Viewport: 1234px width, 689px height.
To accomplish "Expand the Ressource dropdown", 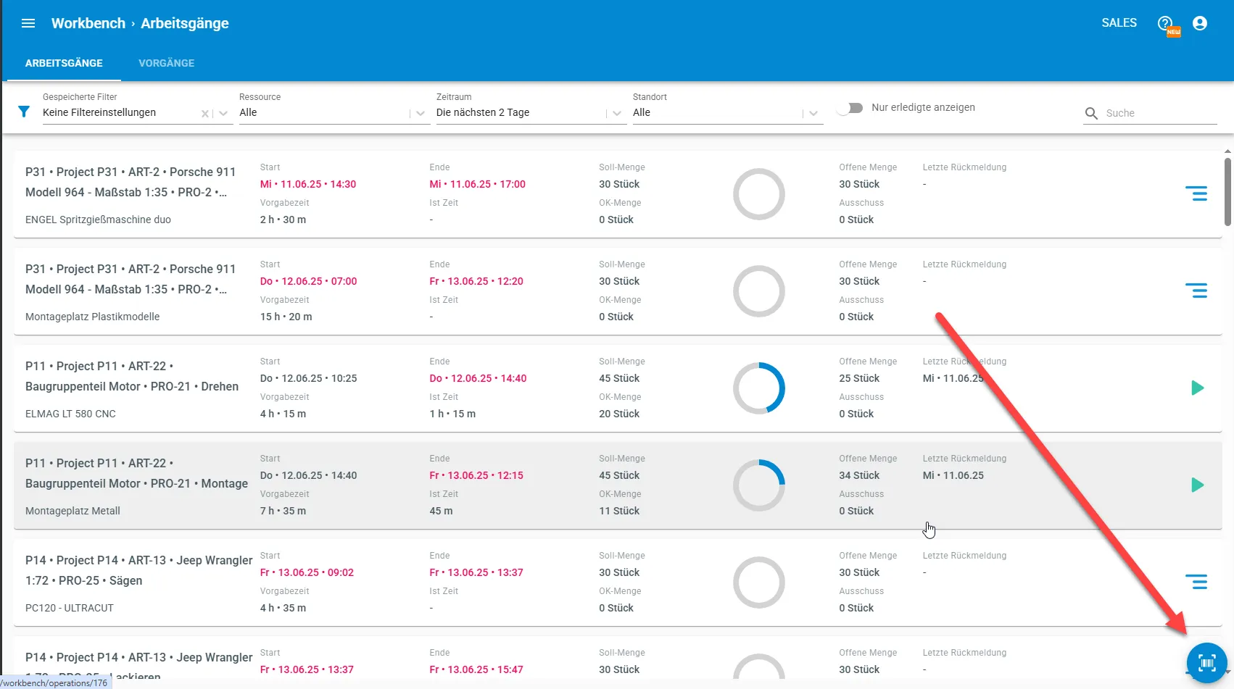I will (421, 114).
